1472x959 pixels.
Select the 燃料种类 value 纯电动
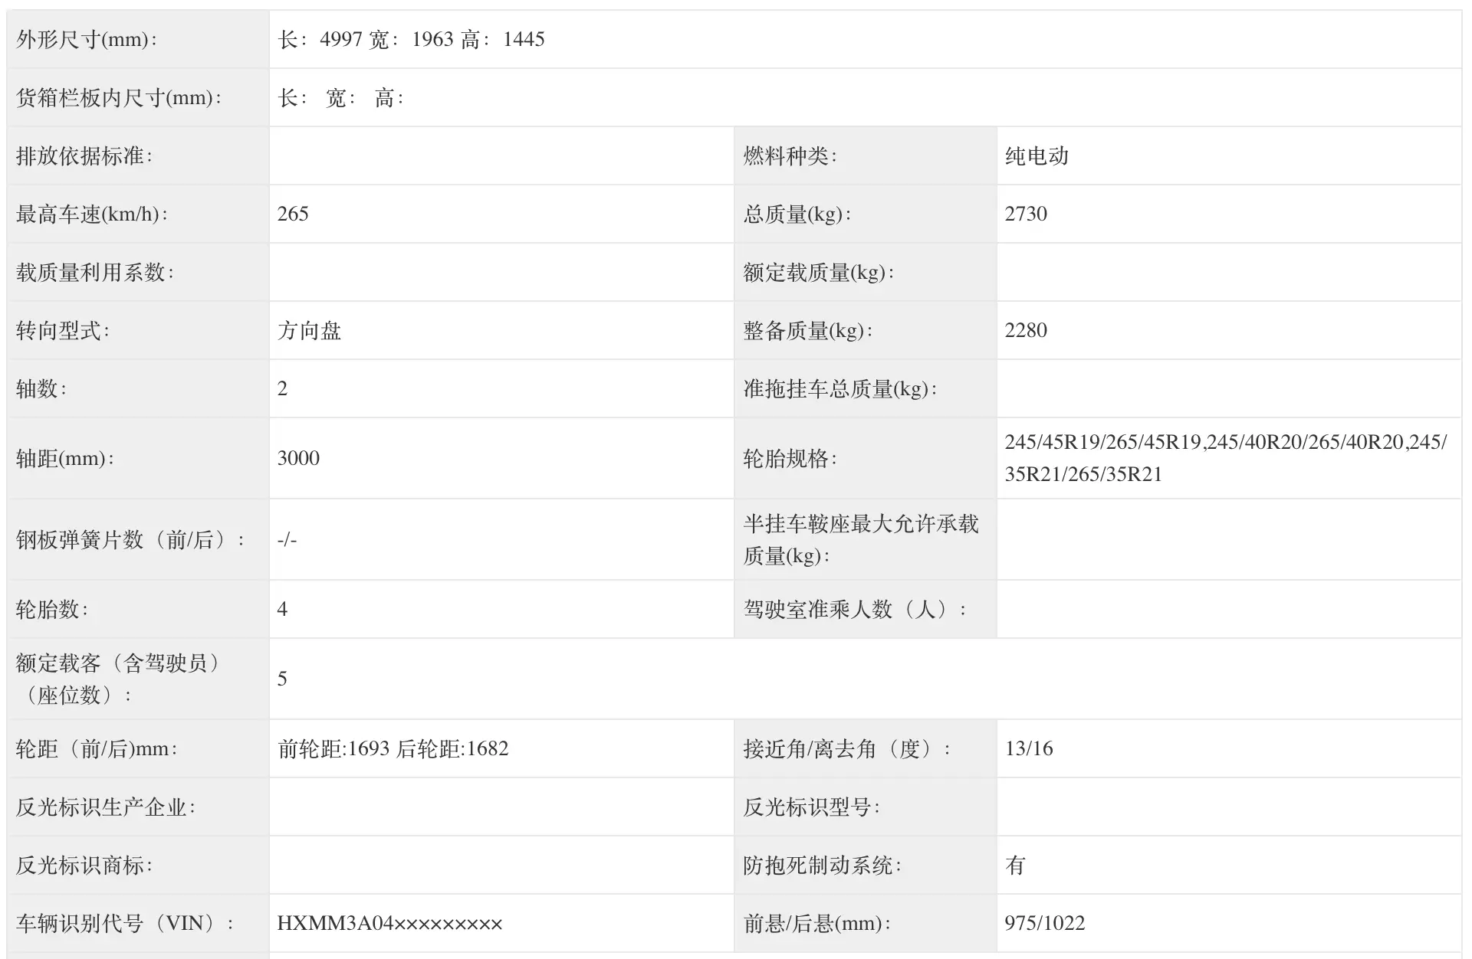[1037, 156]
